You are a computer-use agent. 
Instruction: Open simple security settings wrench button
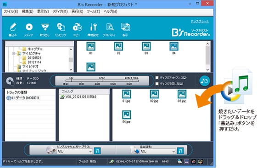(x=97, y=151)
